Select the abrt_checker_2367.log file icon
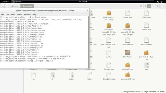This screenshot has width=166, height=93. 109,40
